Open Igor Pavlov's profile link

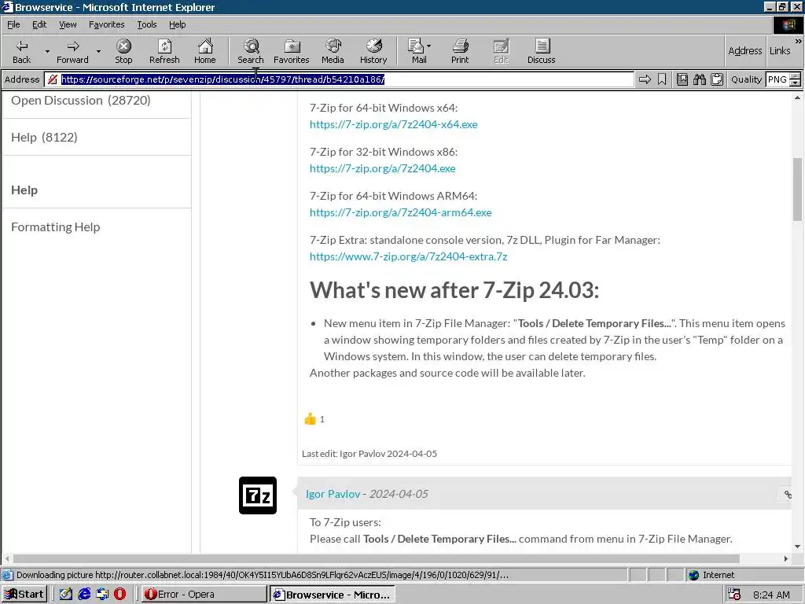(333, 494)
